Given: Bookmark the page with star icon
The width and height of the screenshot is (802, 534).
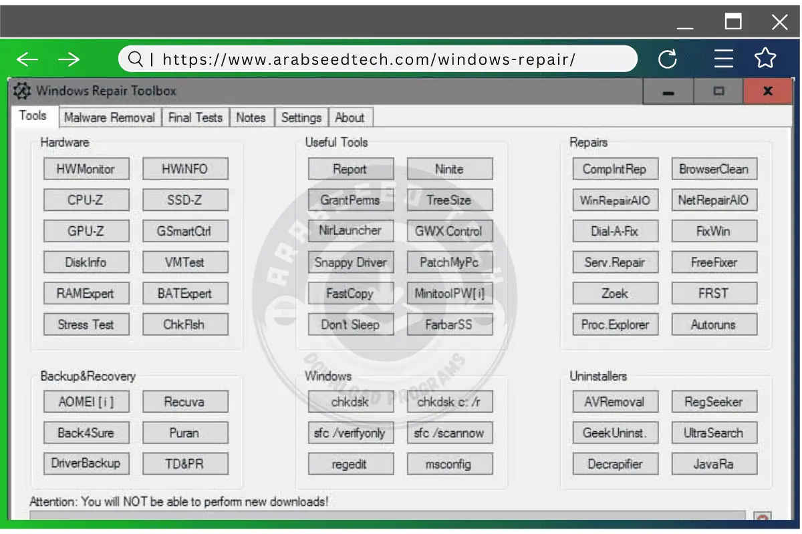Looking at the screenshot, I should 765,59.
